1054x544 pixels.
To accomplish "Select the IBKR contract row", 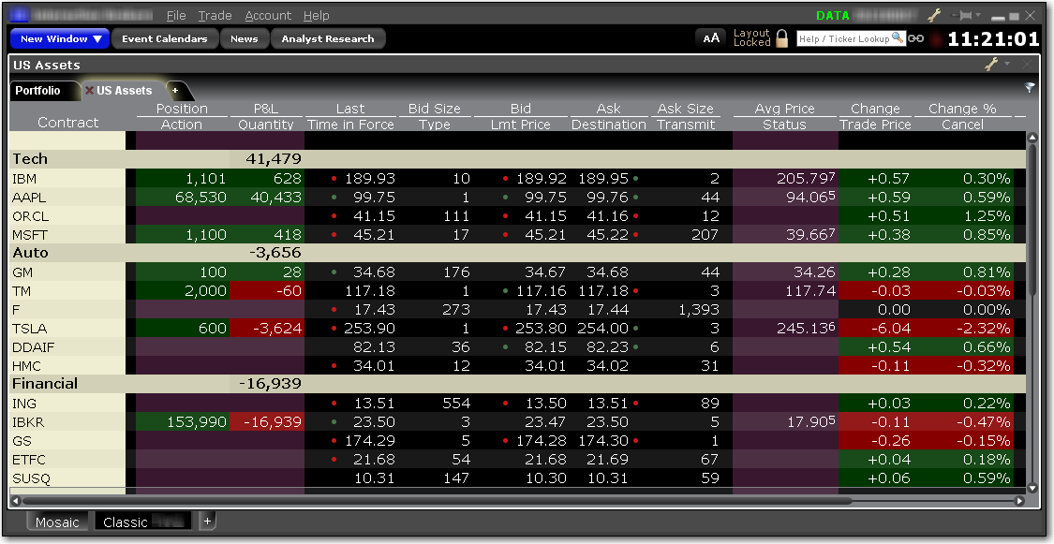I will (518, 422).
